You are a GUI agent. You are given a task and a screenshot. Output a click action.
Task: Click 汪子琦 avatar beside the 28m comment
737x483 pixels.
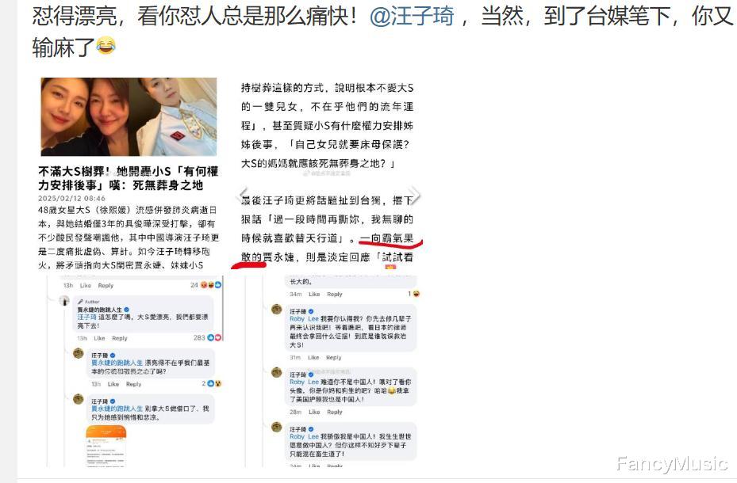[277, 373]
